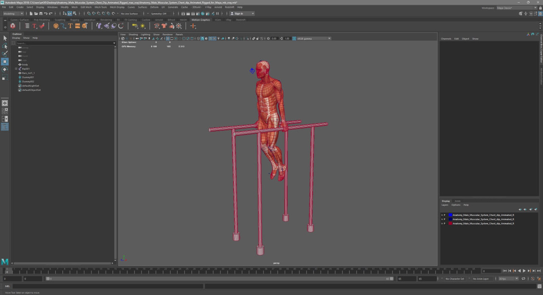
Task: Activate the Move tool in toolbox
Action: 5,62
